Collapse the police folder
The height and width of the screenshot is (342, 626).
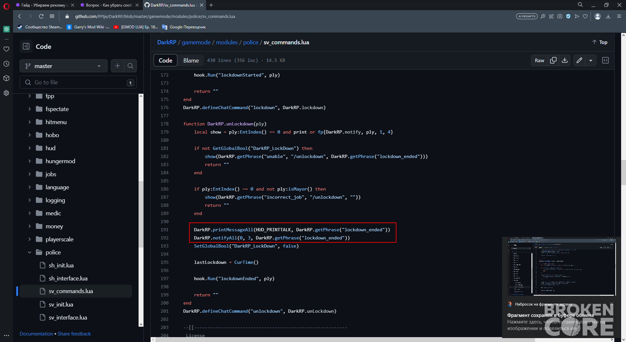[x=29, y=252]
